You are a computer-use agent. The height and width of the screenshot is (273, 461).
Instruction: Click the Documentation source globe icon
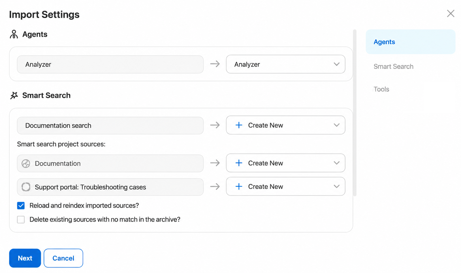point(26,163)
